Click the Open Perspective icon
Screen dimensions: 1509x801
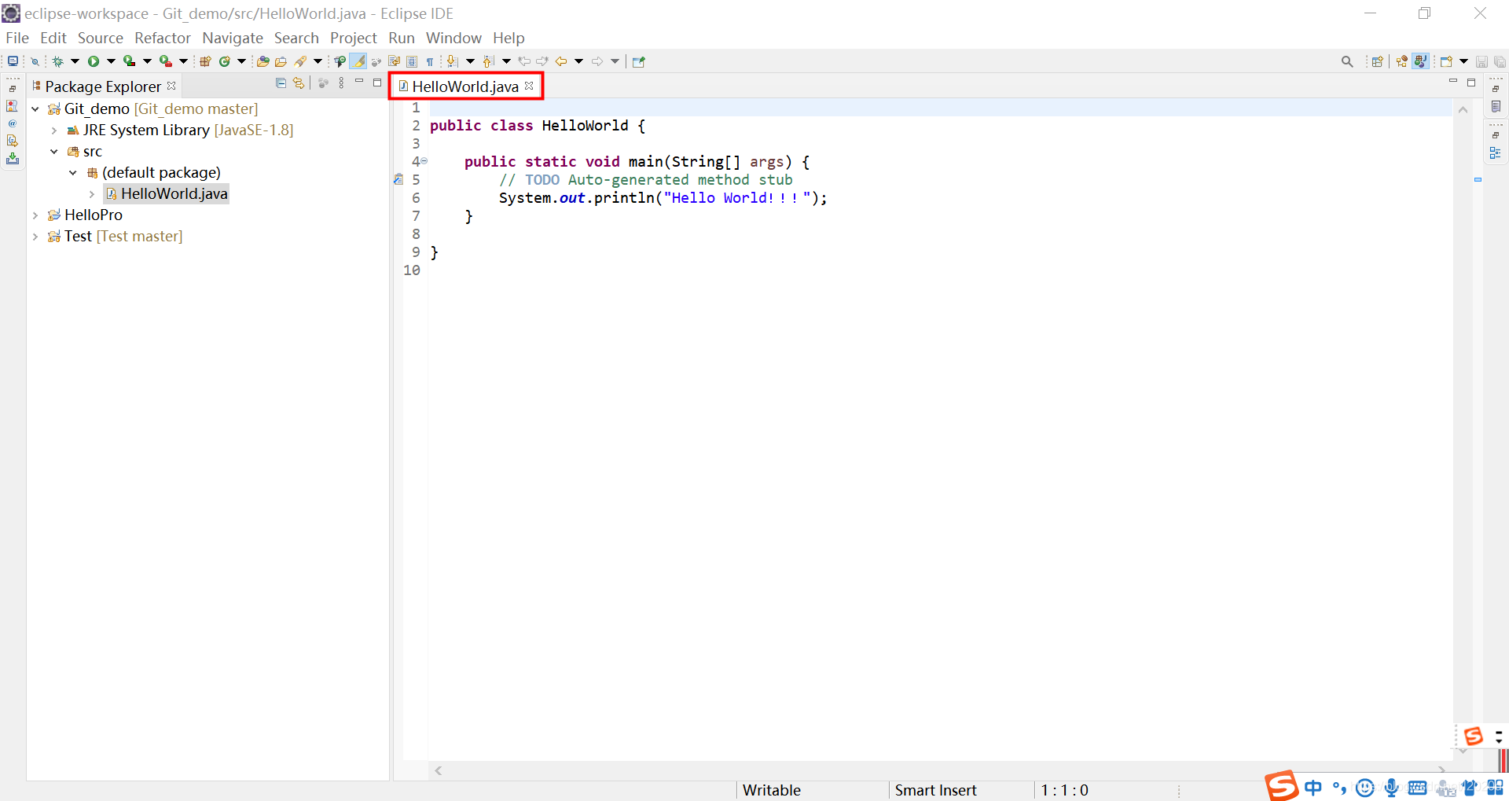(1377, 61)
